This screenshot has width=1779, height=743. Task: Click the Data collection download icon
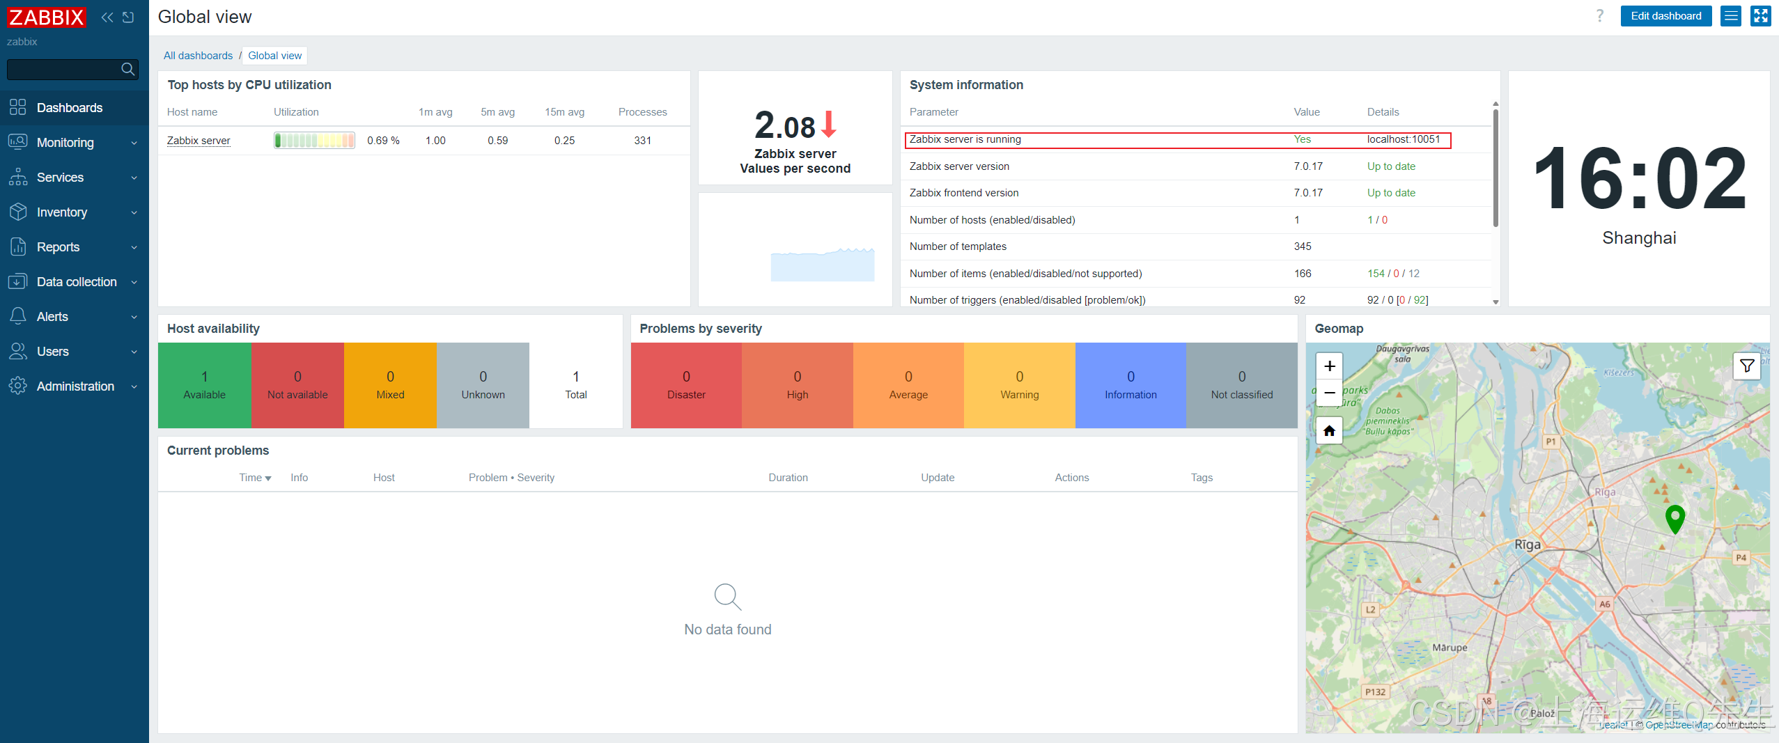[18, 281]
